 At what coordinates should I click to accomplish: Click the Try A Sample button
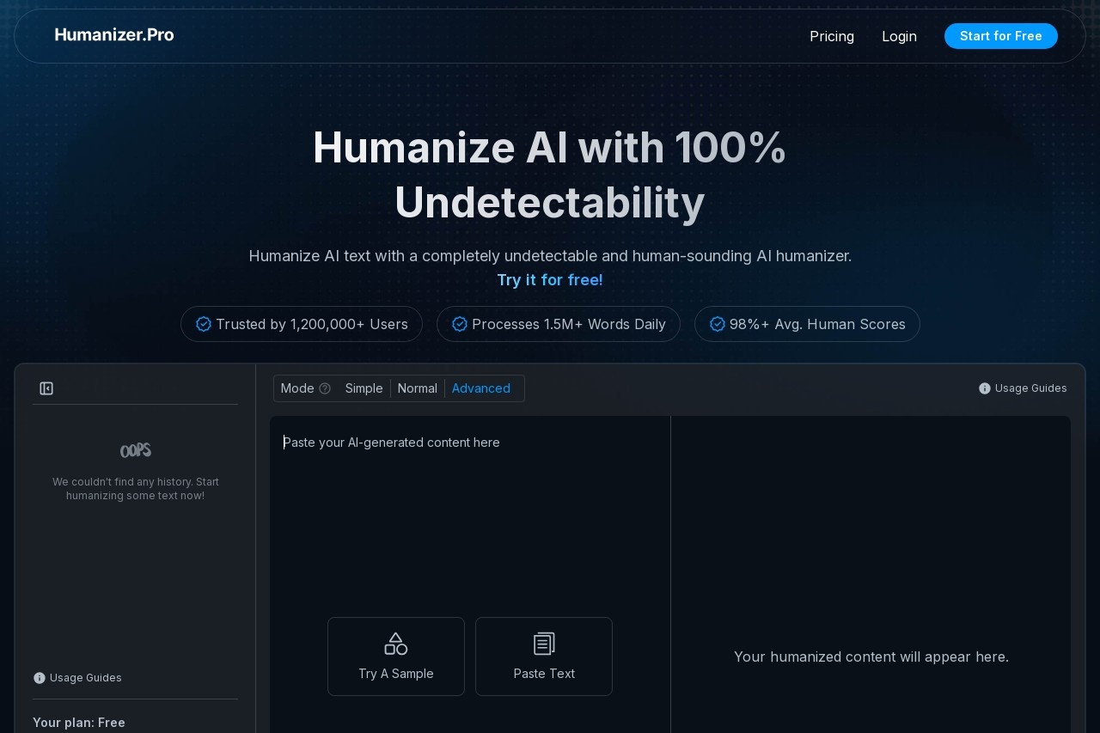point(396,657)
